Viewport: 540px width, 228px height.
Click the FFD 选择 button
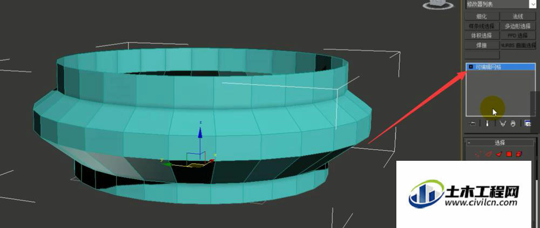(518, 35)
